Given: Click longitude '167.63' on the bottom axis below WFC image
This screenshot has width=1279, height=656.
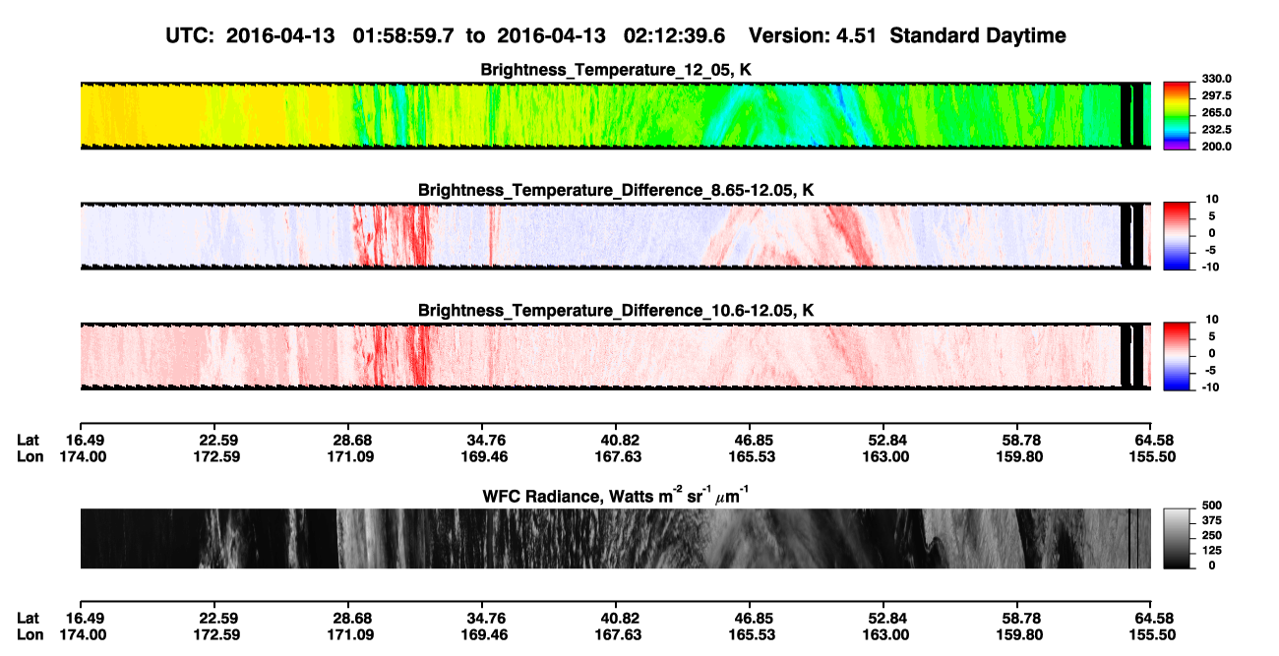Looking at the screenshot, I should click(616, 633).
